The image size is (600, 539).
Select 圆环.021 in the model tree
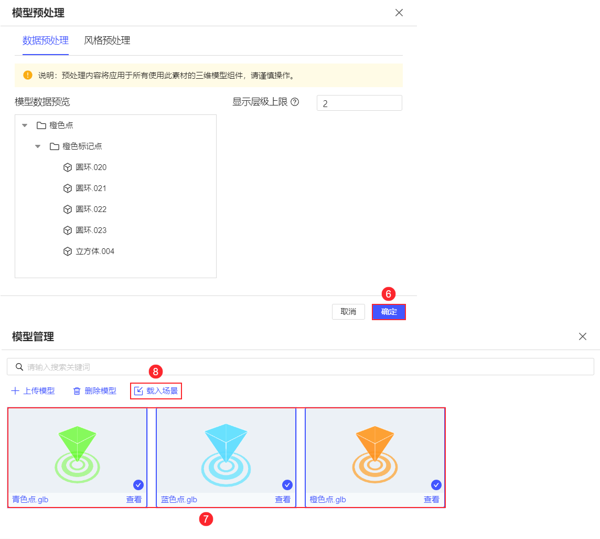[91, 188]
